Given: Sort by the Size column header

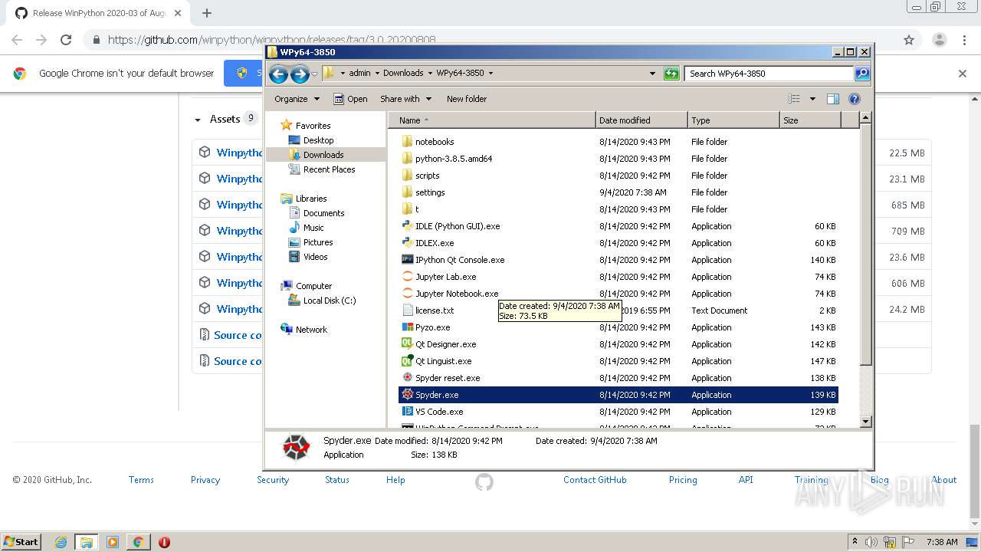Looking at the screenshot, I should click(810, 120).
